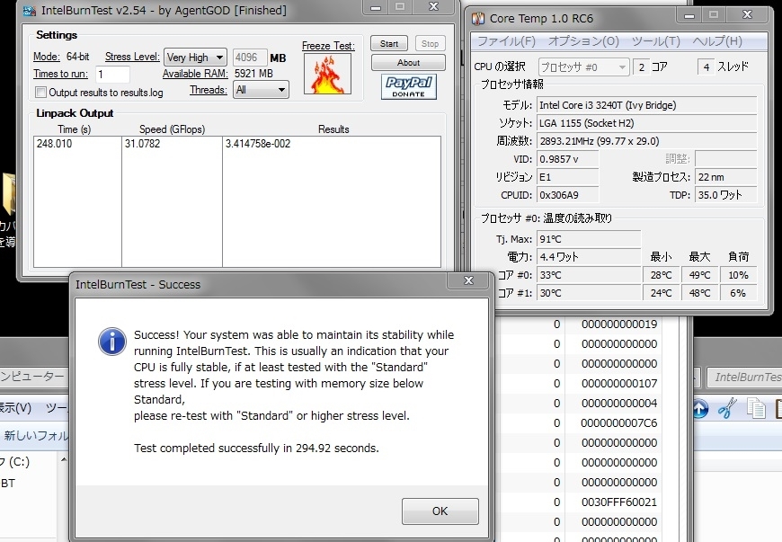Click the TDP value 35.0 ワット
The height and width of the screenshot is (542, 782).
[x=726, y=195]
